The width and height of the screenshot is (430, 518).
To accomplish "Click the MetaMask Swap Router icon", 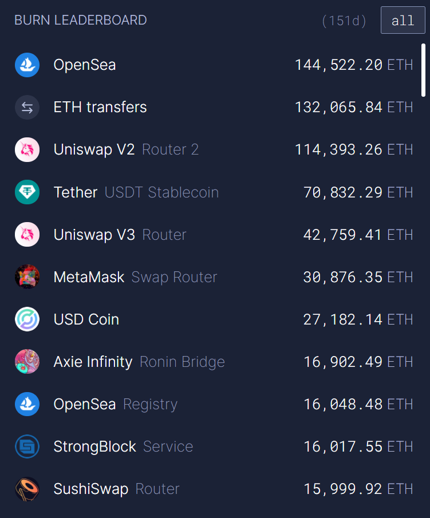I will (27, 277).
